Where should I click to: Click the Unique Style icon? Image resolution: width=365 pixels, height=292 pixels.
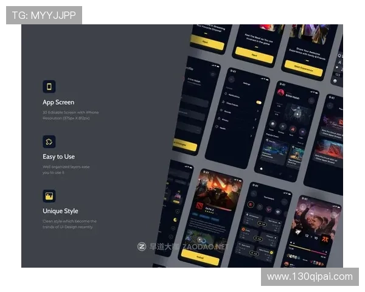coord(49,196)
